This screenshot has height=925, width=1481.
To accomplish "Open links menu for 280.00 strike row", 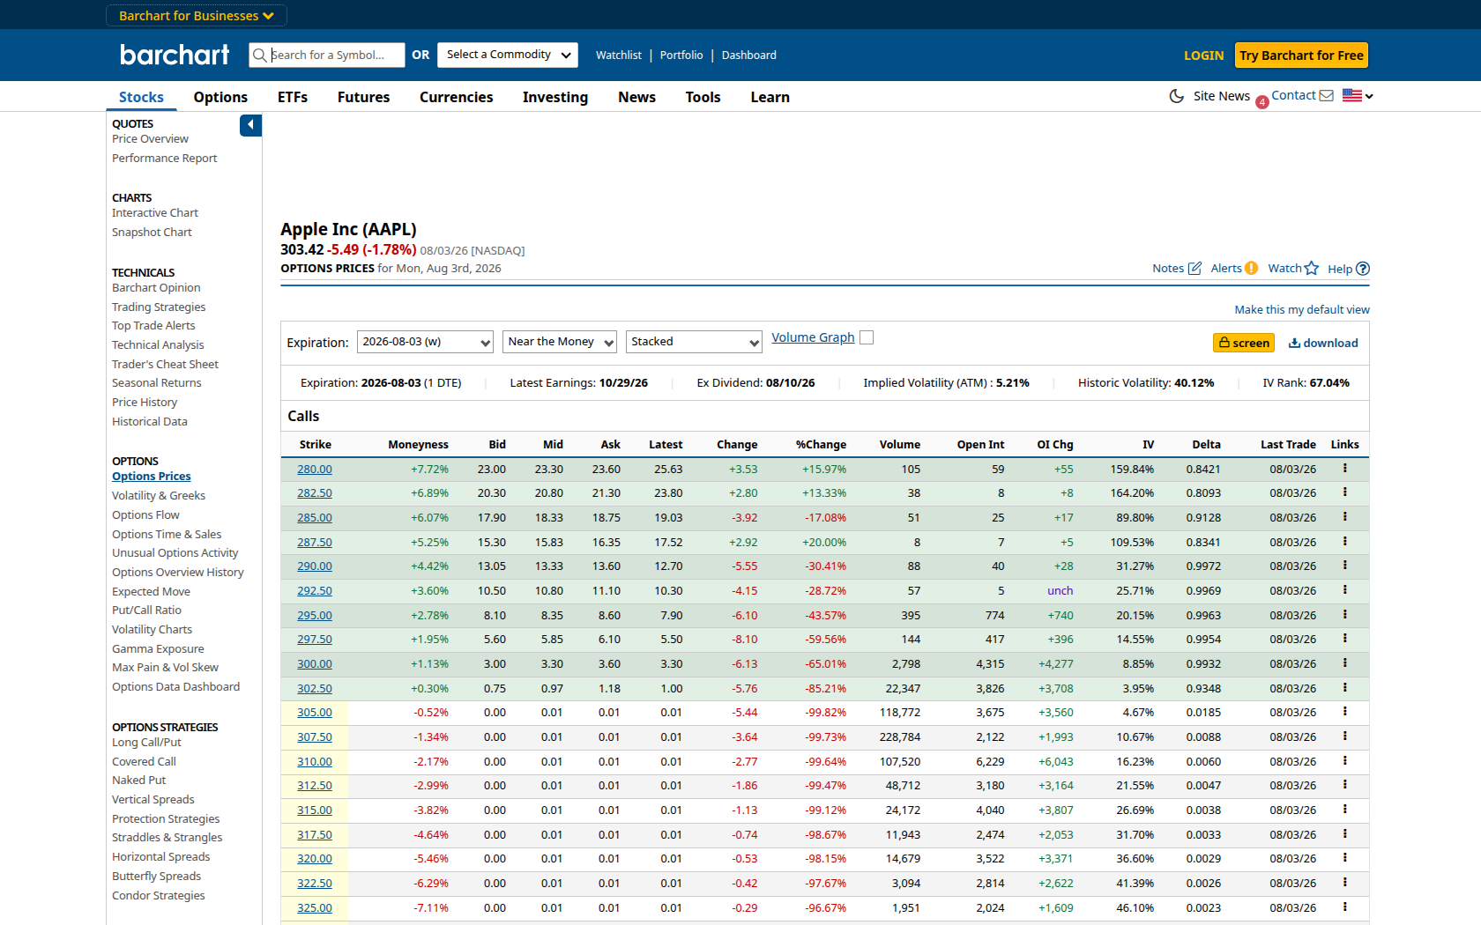I will 1345,469.
